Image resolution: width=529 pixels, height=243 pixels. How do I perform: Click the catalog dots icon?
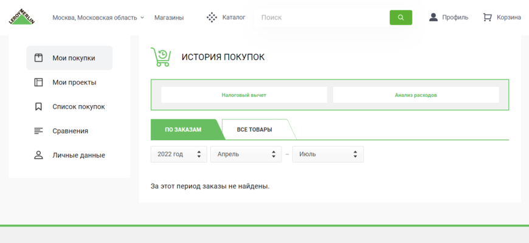tap(212, 18)
